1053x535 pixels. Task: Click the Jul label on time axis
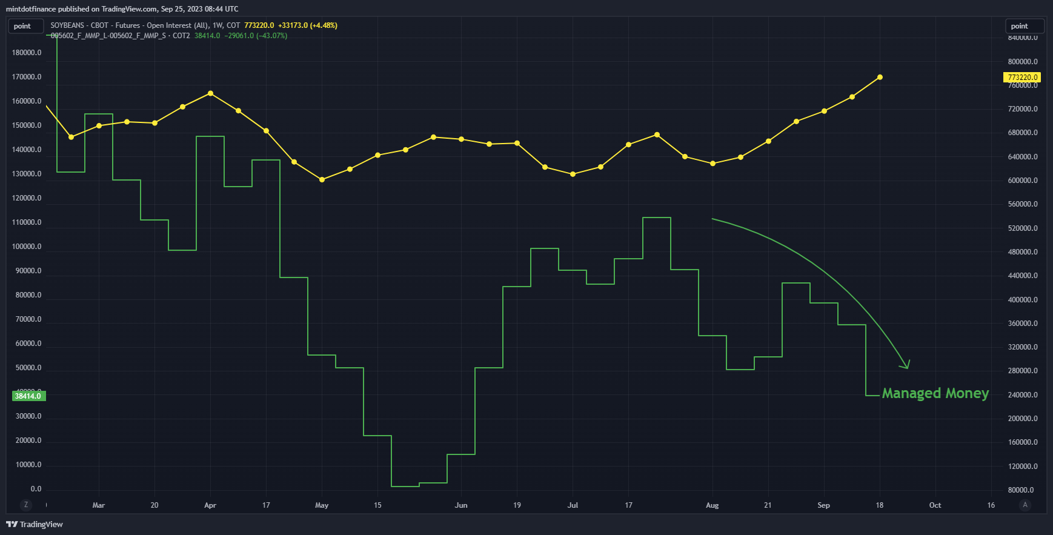coord(573,505)
